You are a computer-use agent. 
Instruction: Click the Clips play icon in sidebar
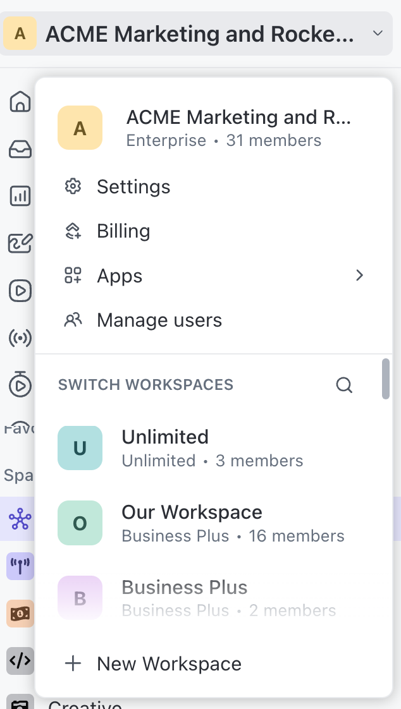20,291
